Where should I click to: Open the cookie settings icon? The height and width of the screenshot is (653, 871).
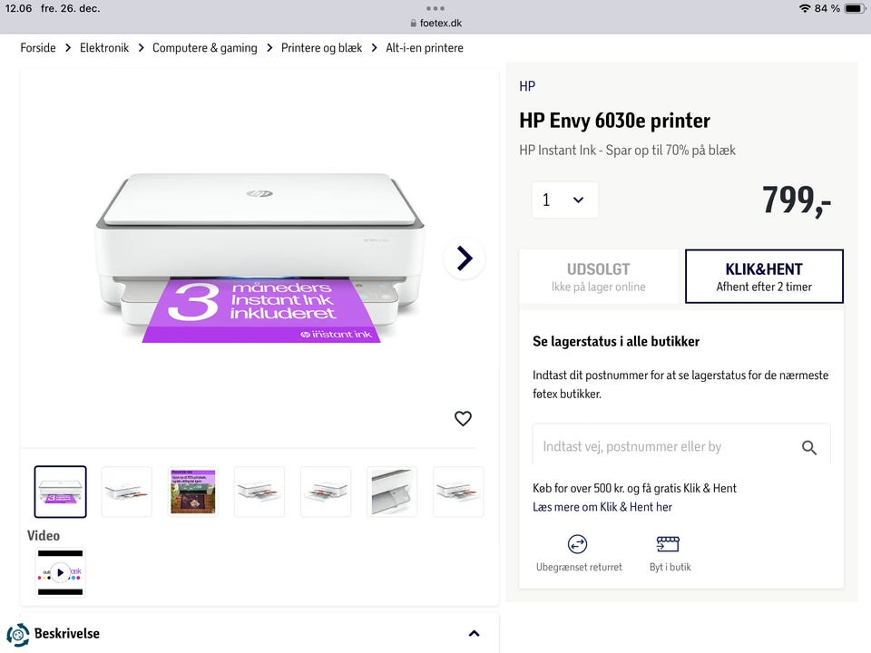[17, 635]
